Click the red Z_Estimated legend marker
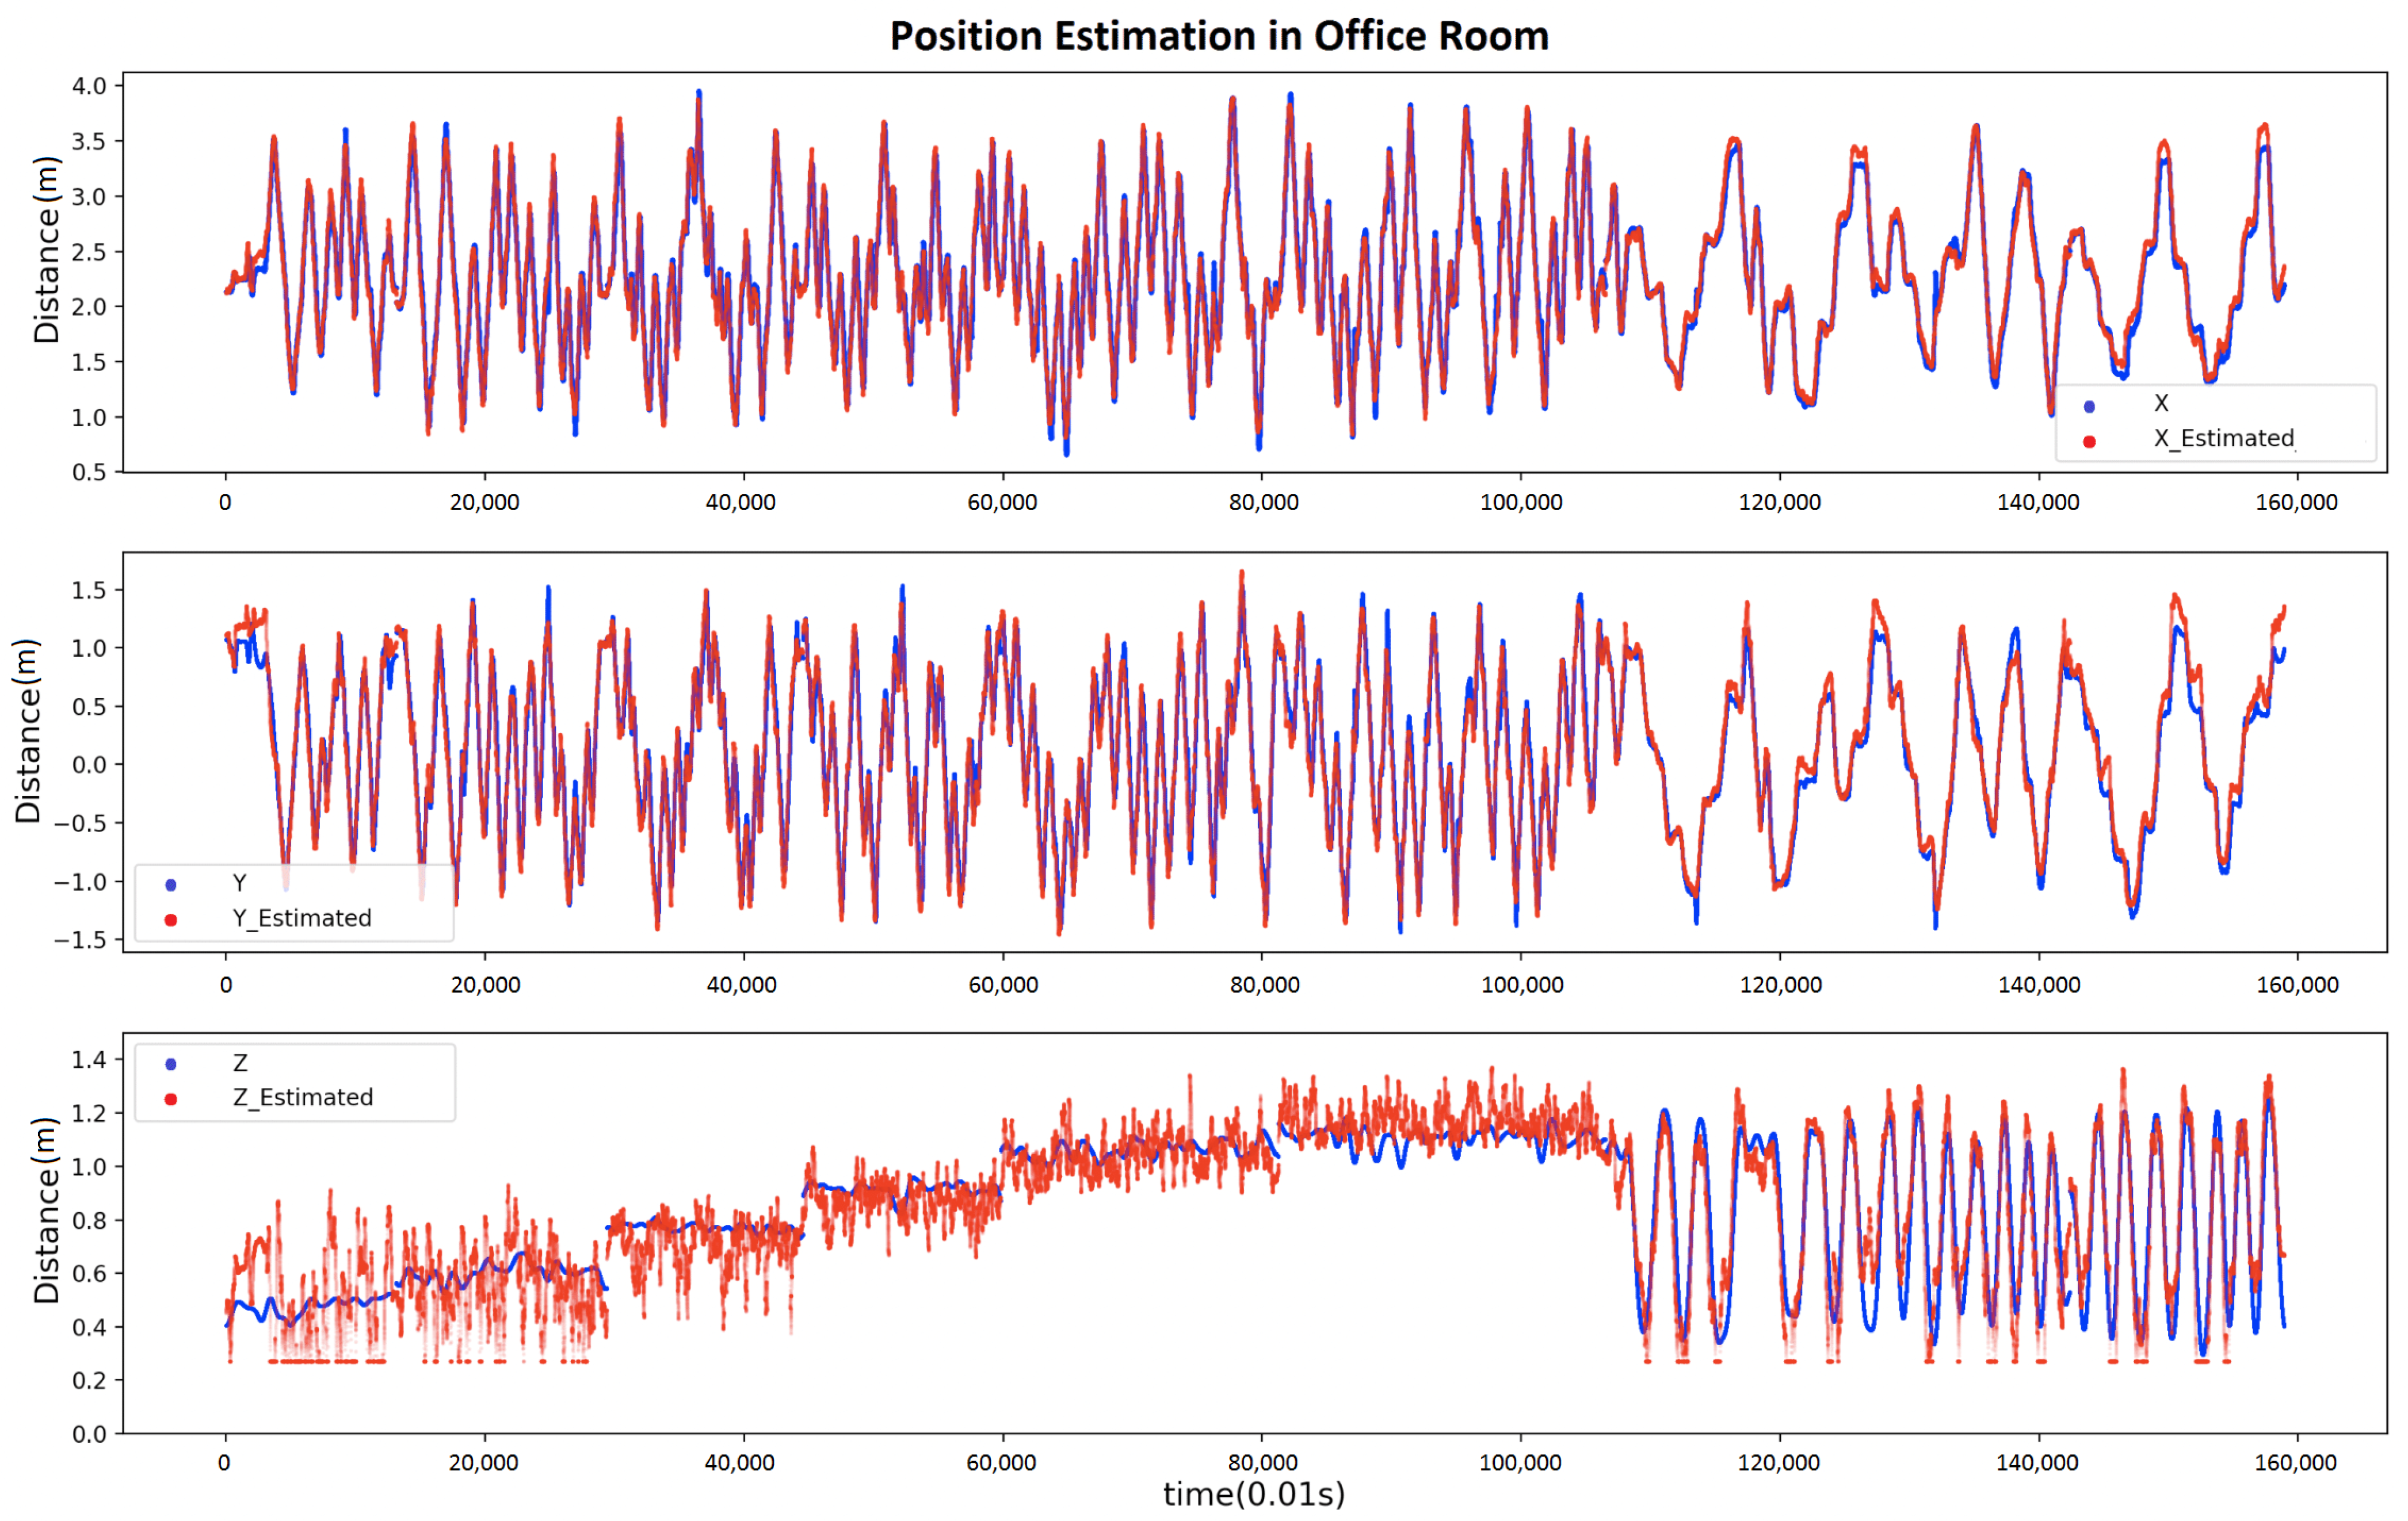The height and width of the screenshot is (1521, 2408). (x=171, y=1098)
